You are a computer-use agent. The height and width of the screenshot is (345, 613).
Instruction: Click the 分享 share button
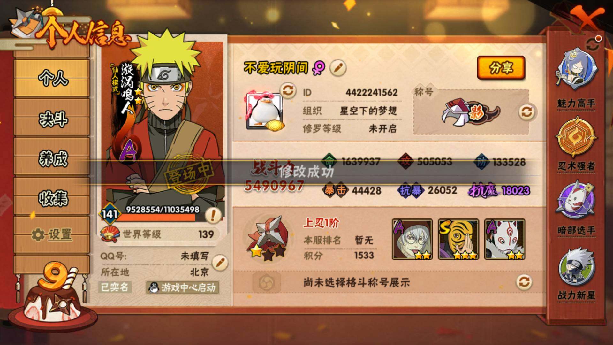coord(501,67)
